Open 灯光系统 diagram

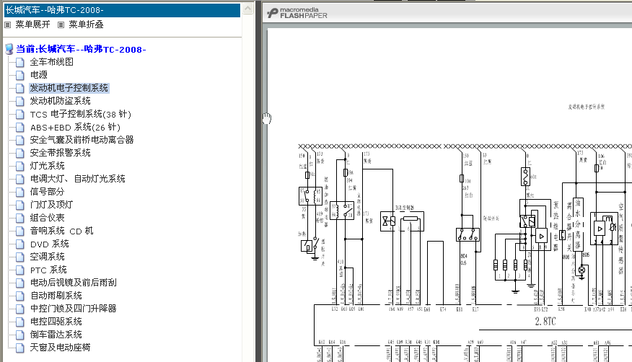(47, 166)
